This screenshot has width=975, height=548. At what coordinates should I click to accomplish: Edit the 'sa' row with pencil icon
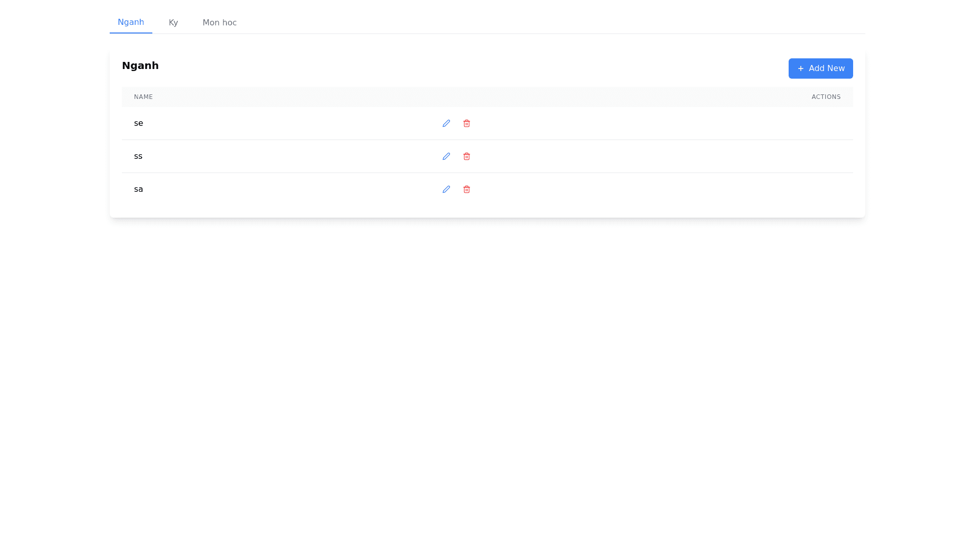(446, 189)
